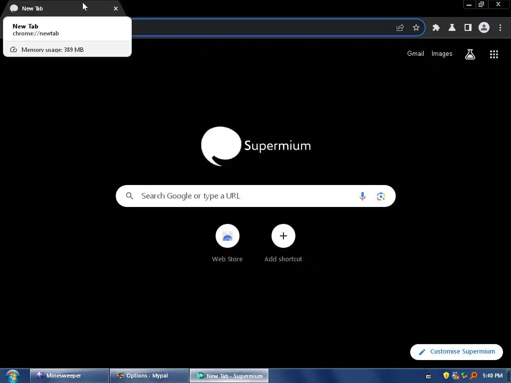Image resolution: width=511 pixels, height=383 pixels.
Task: Open the Web Store shortcut
Action: [228, 243]
